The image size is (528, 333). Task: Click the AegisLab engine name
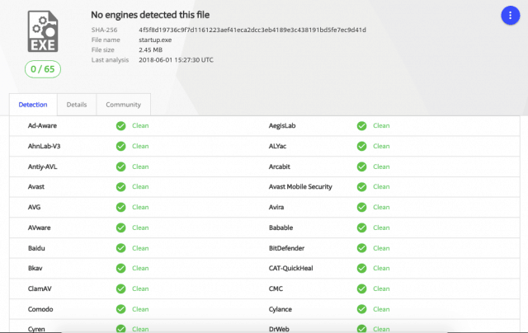coord(282,126)
